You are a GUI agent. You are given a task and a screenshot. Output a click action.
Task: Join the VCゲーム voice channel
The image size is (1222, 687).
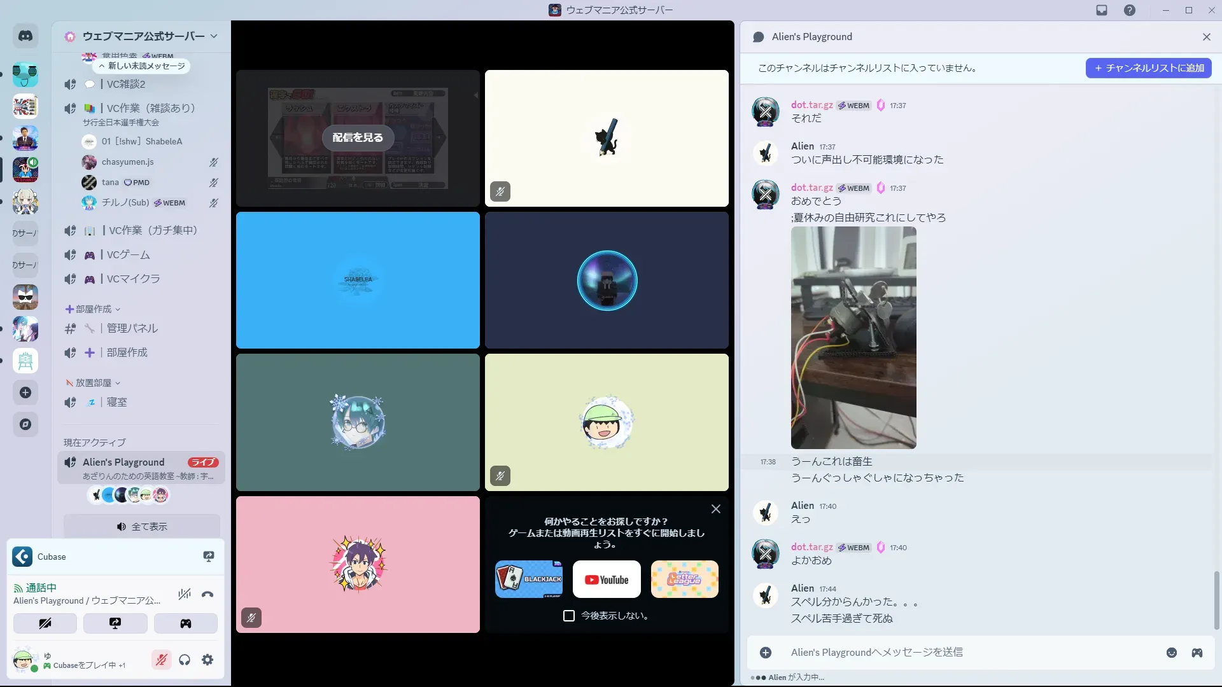coord(129,254)
